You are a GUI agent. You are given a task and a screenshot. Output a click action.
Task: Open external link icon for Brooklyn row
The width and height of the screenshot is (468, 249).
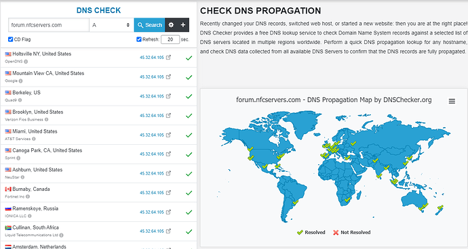pyautogui.click(x=168, y=115)
